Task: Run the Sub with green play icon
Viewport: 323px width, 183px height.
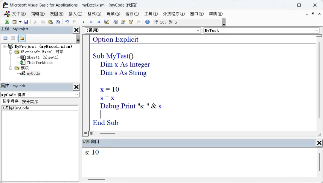Action: [x=84, y=22]
